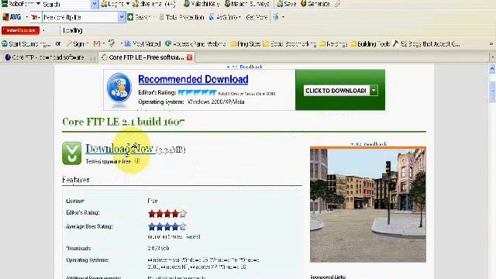Close the Core FTP LE tab

(x=189, y=57)
